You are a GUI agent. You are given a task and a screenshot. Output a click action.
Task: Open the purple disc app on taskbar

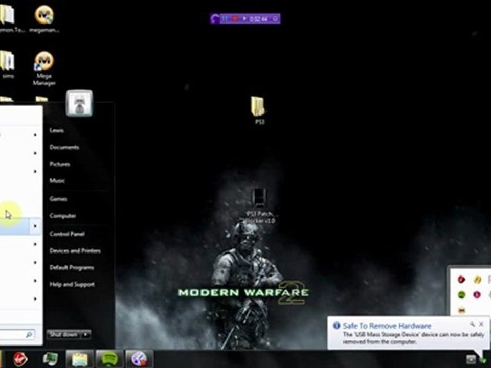[x=139, y=359]
